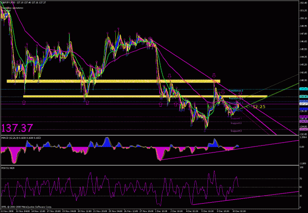This screenshot has width=308, height=213.
Task: Click the up arrow below the 20 Nov low
Action: tap(87, 103)
